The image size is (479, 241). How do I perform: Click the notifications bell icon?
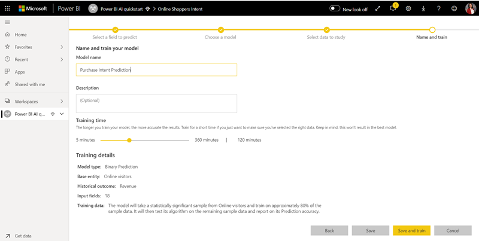pos(393,8)
